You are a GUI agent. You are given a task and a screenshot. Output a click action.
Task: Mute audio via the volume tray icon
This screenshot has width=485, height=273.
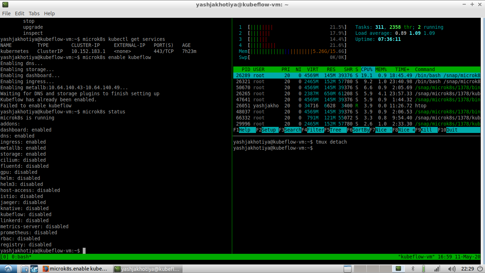tap(452, 269)
